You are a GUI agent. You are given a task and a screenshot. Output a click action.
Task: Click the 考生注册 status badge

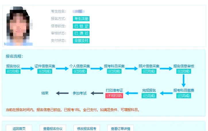click(81, 19)
